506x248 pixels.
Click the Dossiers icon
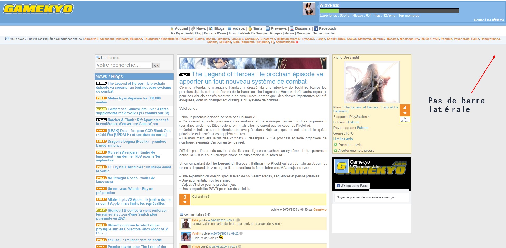[x=292, y=28]
